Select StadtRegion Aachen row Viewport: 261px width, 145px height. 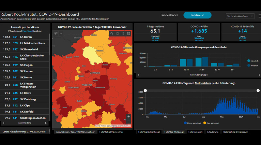(x=24, y=118)
